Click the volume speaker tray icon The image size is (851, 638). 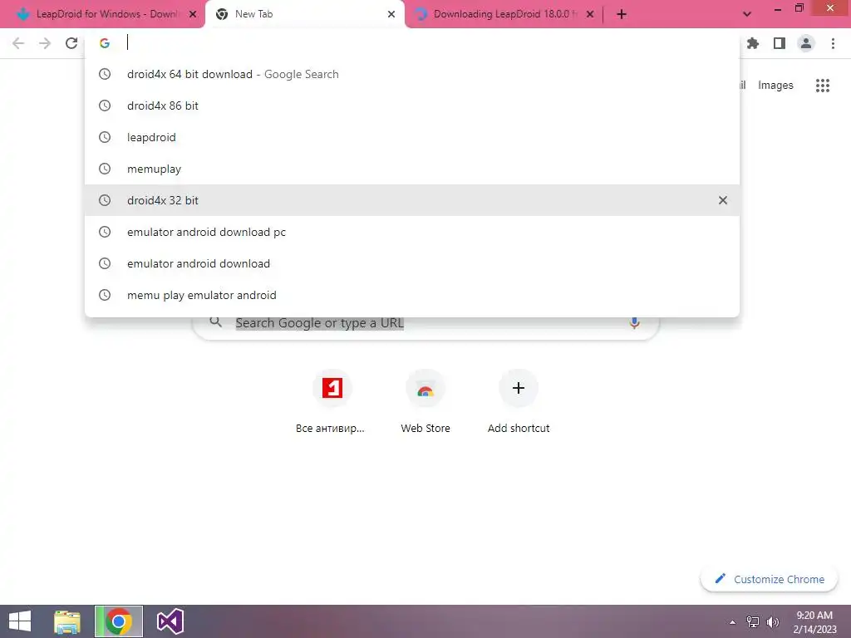tap(773, 622)
